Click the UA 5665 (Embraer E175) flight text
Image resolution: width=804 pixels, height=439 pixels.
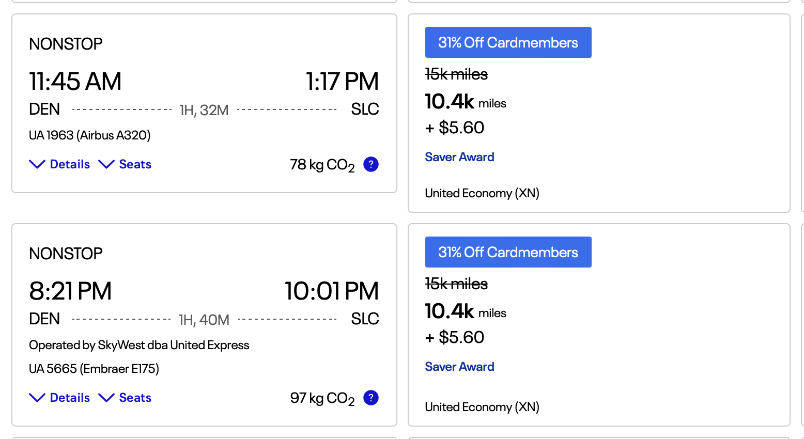coord(94,369)
